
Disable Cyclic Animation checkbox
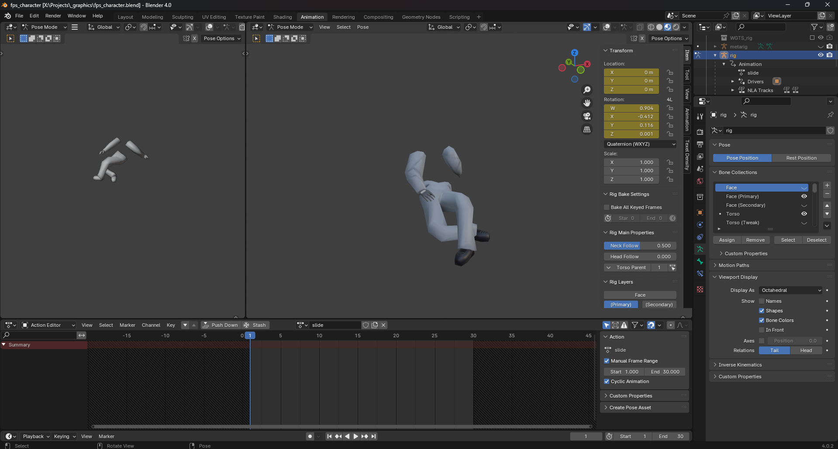coord(607,381)
